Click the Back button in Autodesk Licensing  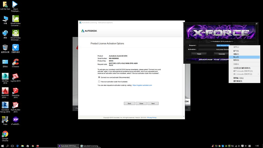point(129,103)
